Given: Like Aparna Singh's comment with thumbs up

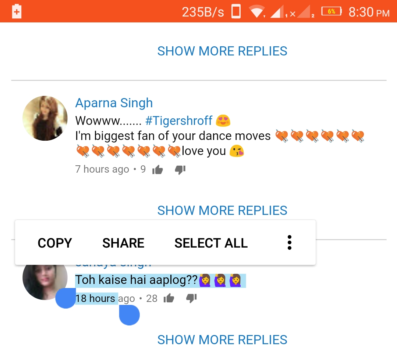Looking at the screenshot, I should coord(157,170).
